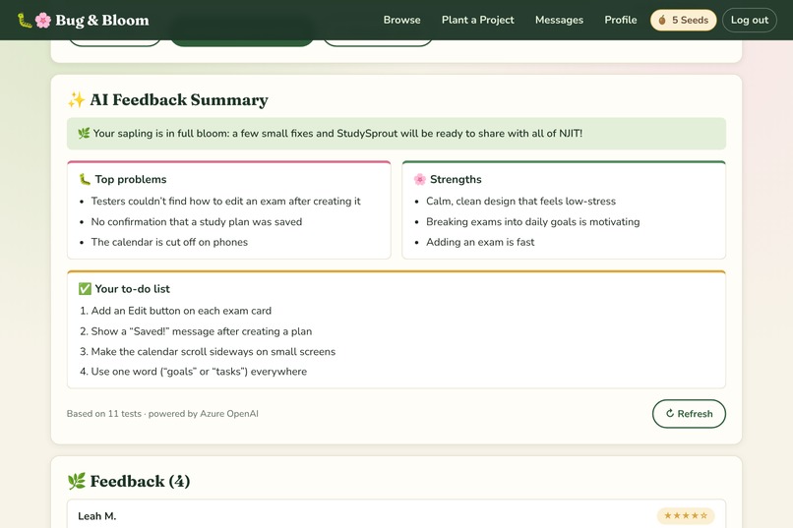
Task: Click 'No confirmation that a study plan was saved'
Action: coord(196,222)
